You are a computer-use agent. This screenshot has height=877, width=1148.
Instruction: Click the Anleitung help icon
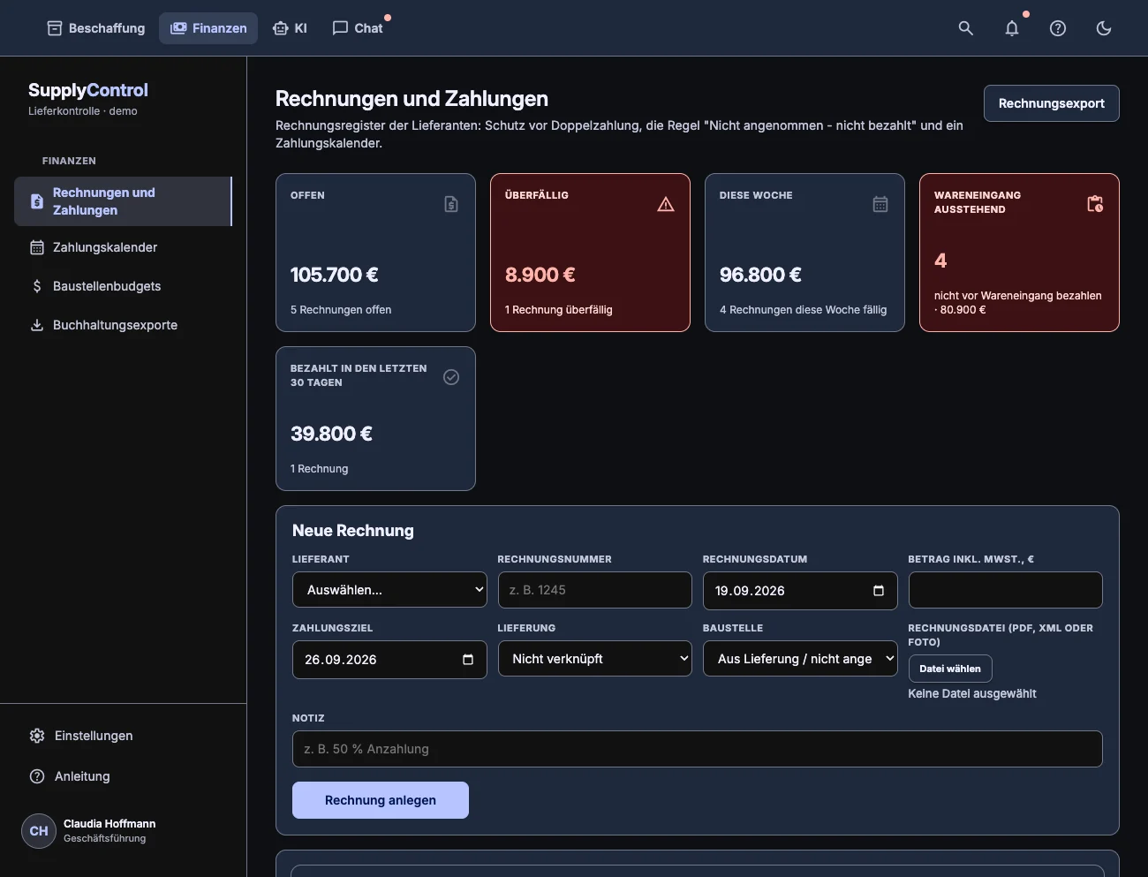tap(37, 776)
